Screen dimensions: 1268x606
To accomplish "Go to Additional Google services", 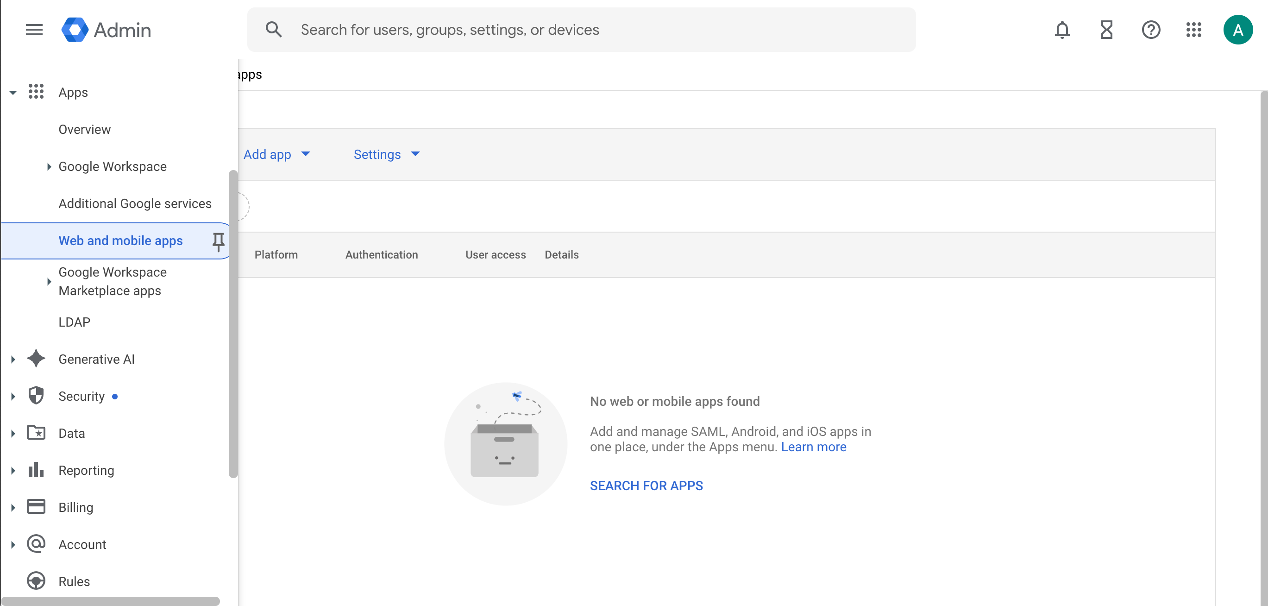I will [x=135, y=204].
